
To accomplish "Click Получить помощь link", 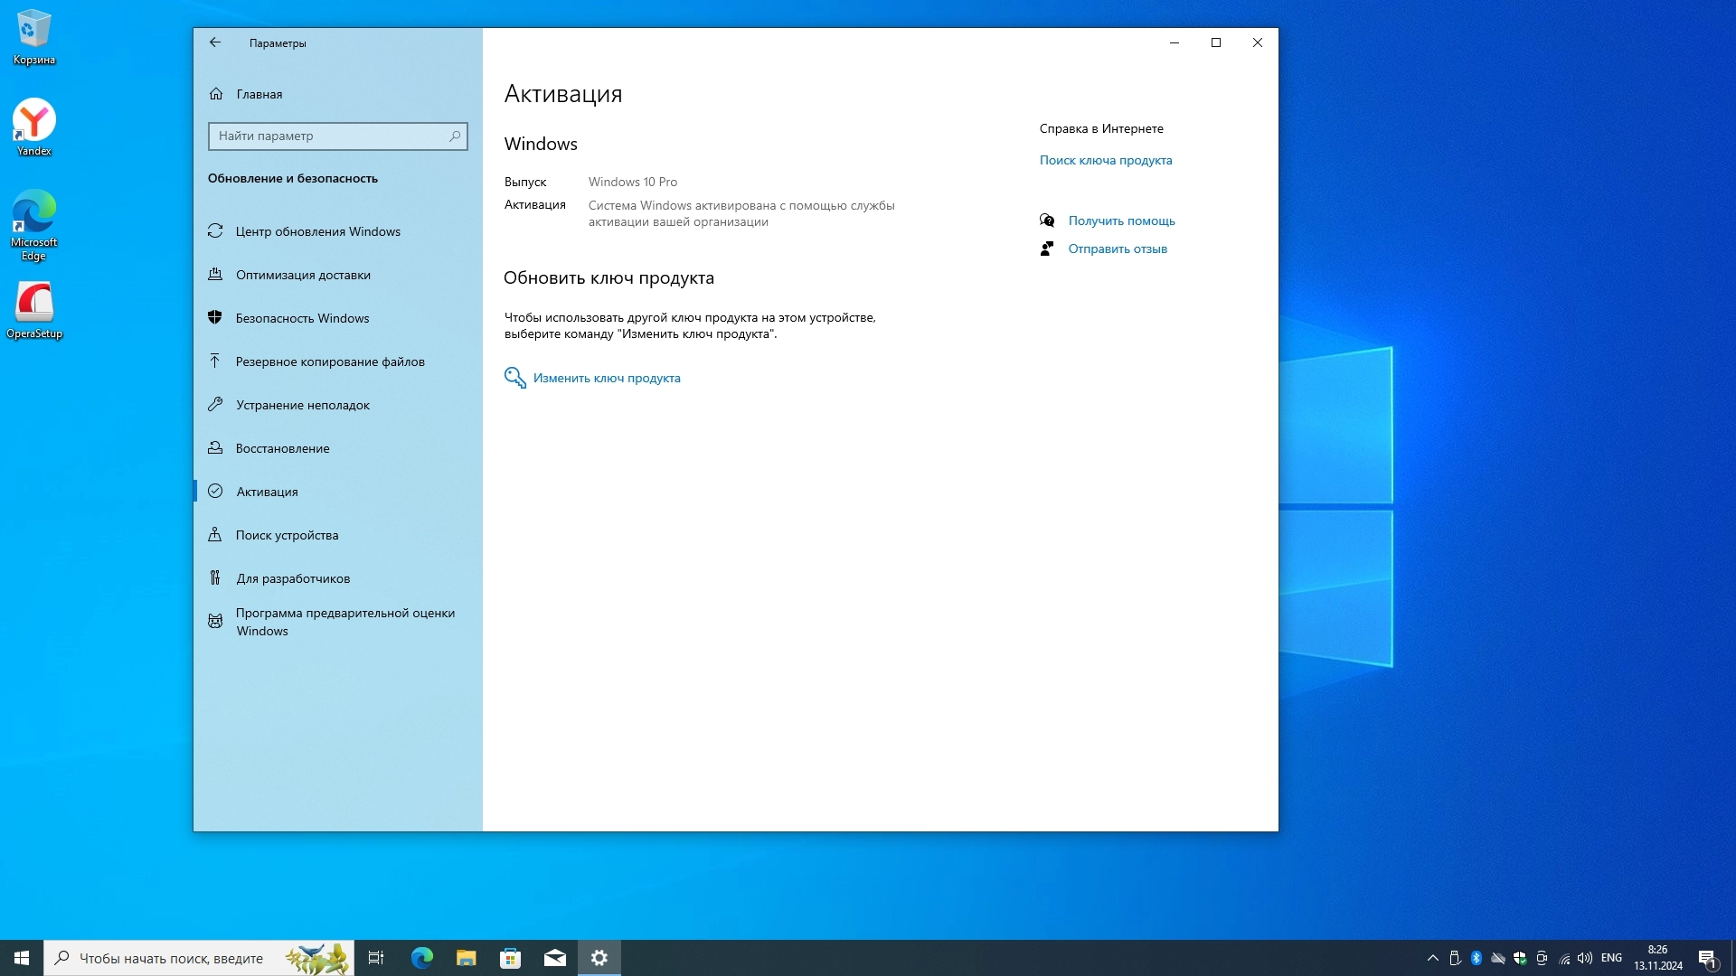I will (1121, 221).
